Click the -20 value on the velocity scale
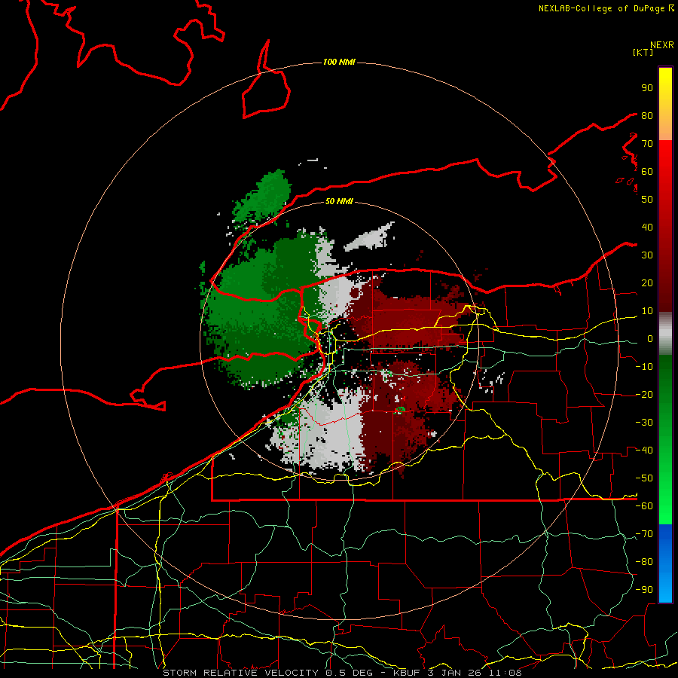 [x=644, y=394]
